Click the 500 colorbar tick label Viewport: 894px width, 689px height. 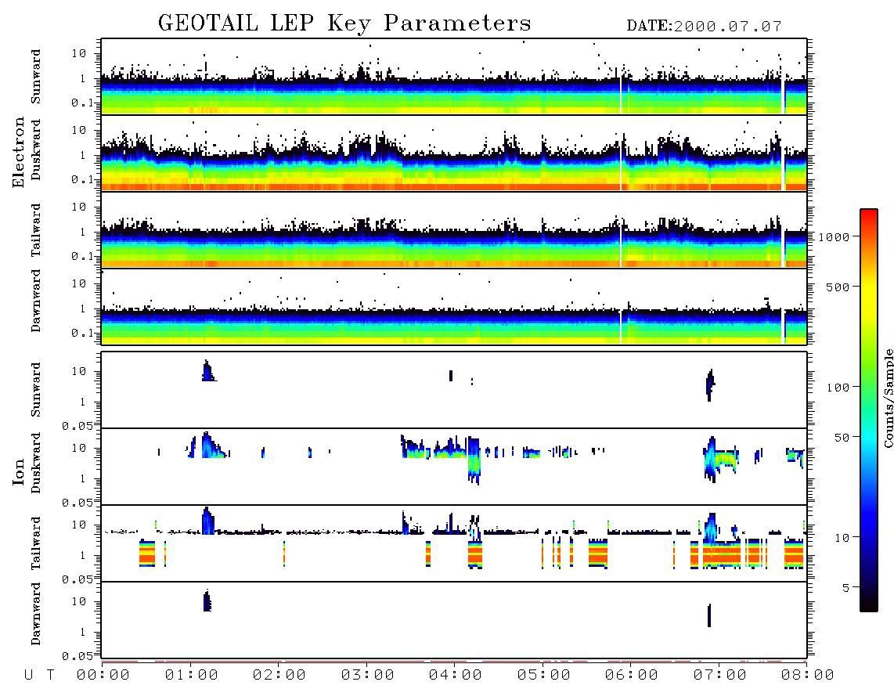[x=838, y=287]
